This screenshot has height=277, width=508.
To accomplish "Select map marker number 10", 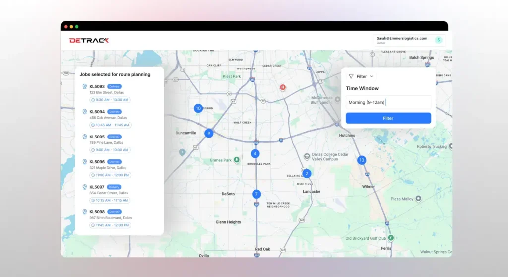I will (198, 108).
